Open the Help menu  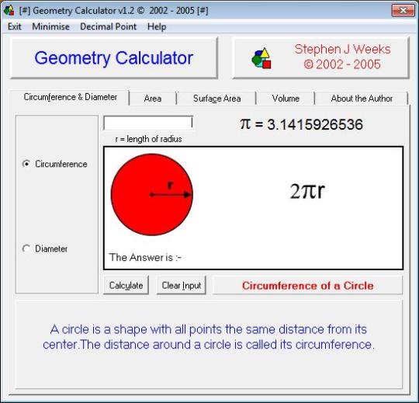[x=157, y=26]
